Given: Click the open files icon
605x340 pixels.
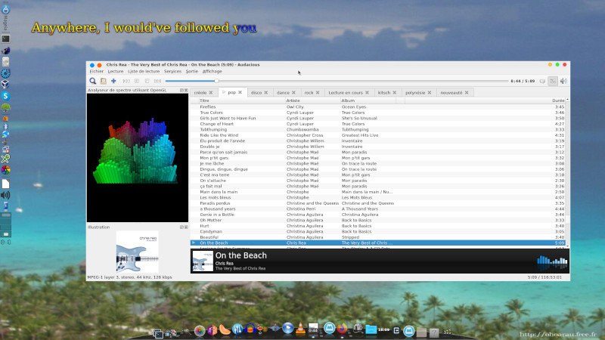Looking at the screenshot, I should (x=103, y=81).
